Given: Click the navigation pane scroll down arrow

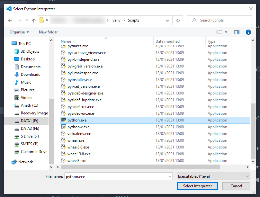Looking at the screenshot, I should pos(51,167).
